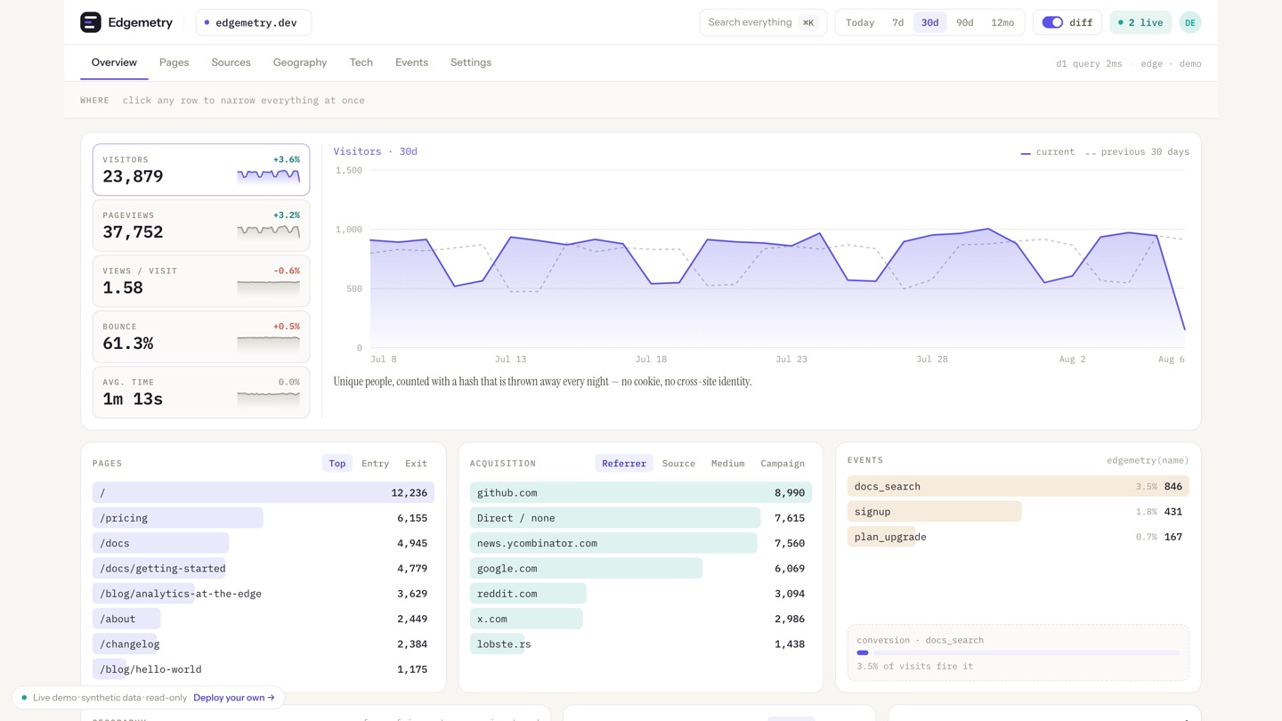Select the plan_upgrade event row

click(1018, 537)
